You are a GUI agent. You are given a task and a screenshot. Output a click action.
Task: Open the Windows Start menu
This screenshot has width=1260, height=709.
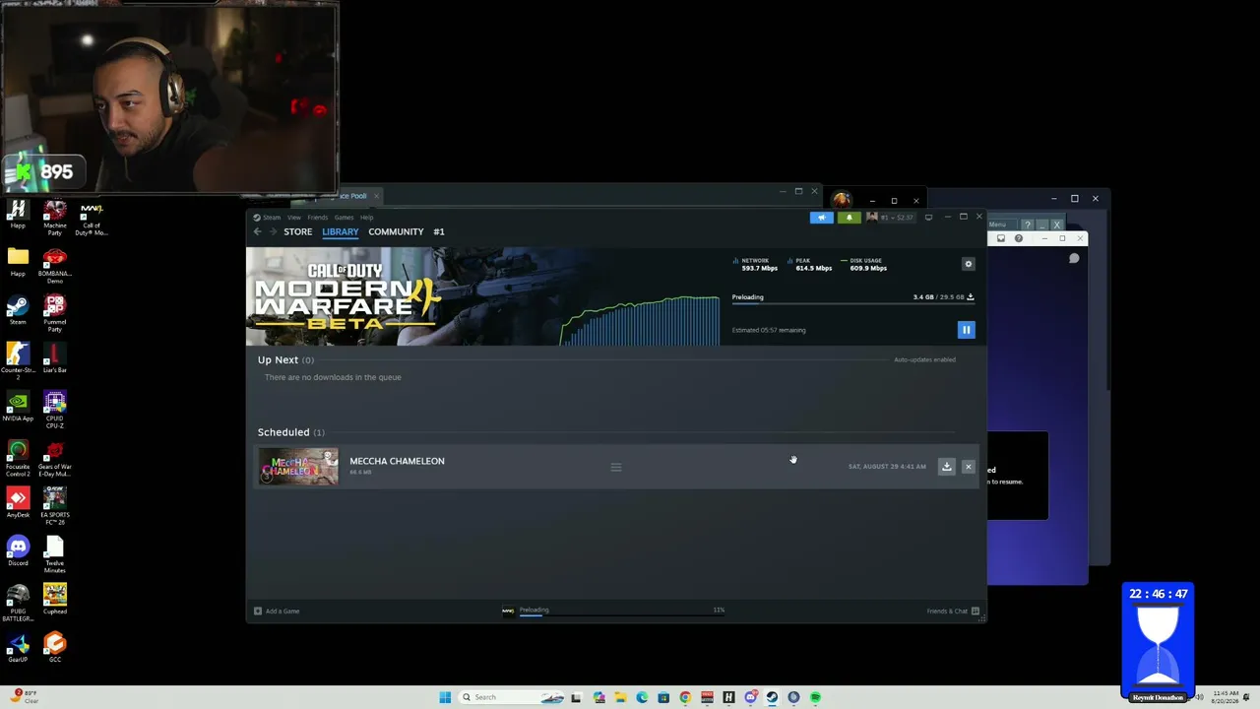point(445,697)
